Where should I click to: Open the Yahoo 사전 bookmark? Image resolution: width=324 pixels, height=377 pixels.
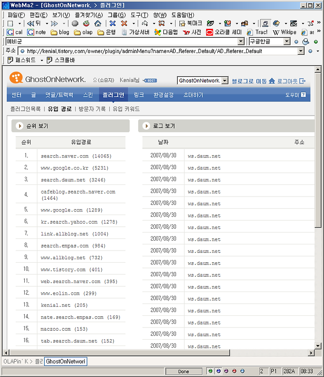[192, 32]
